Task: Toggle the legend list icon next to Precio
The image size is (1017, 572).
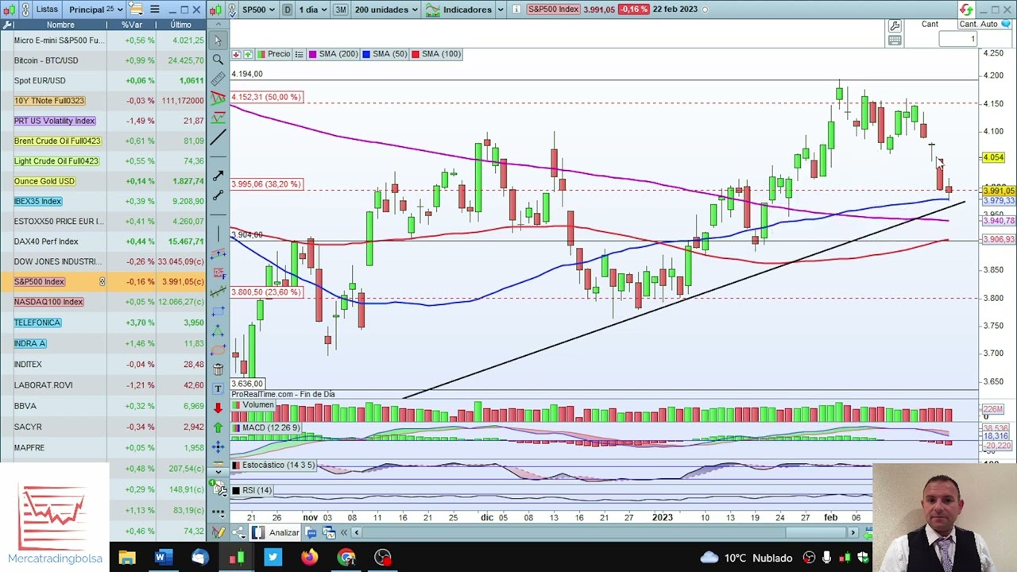Action: coord(300,54)
